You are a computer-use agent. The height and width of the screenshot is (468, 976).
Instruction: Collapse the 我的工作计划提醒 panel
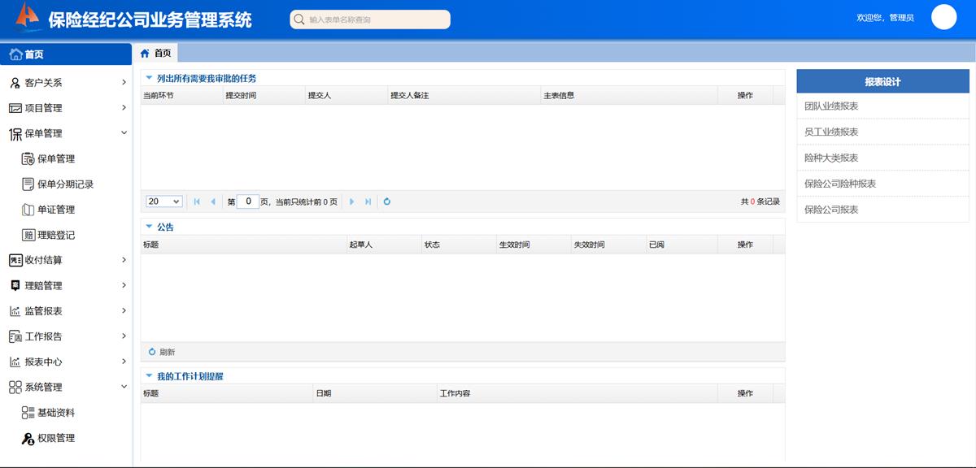tap(149, 376)
